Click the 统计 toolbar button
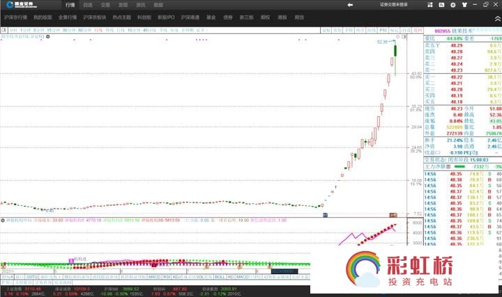The image size is (502, 297). (360, 30)
